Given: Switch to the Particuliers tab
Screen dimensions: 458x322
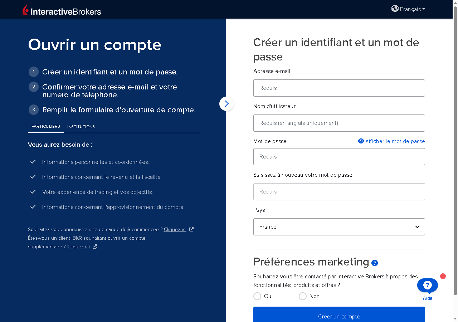Looking at the screenshot, I should 46,127.
